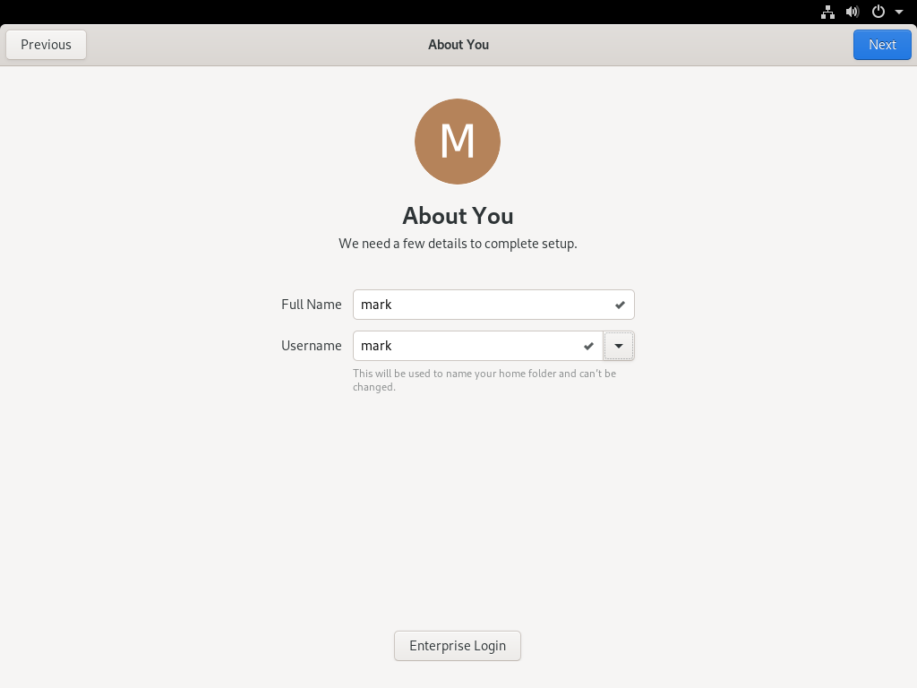Image resolution: width=917 pixels, height=688 pixels.
Task: Click the Full Name input field
Action: click(x=493, y=305)
